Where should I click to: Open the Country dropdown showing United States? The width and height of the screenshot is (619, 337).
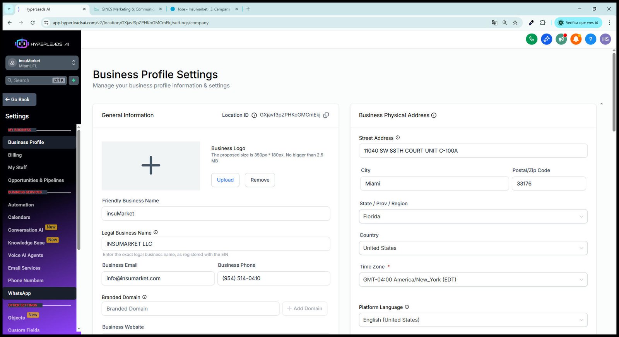pyautogui.click(x=473, y=248)
